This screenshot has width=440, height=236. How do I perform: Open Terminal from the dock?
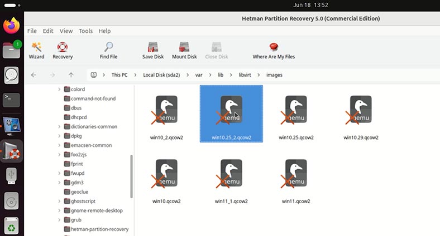(x=12, y=100)
